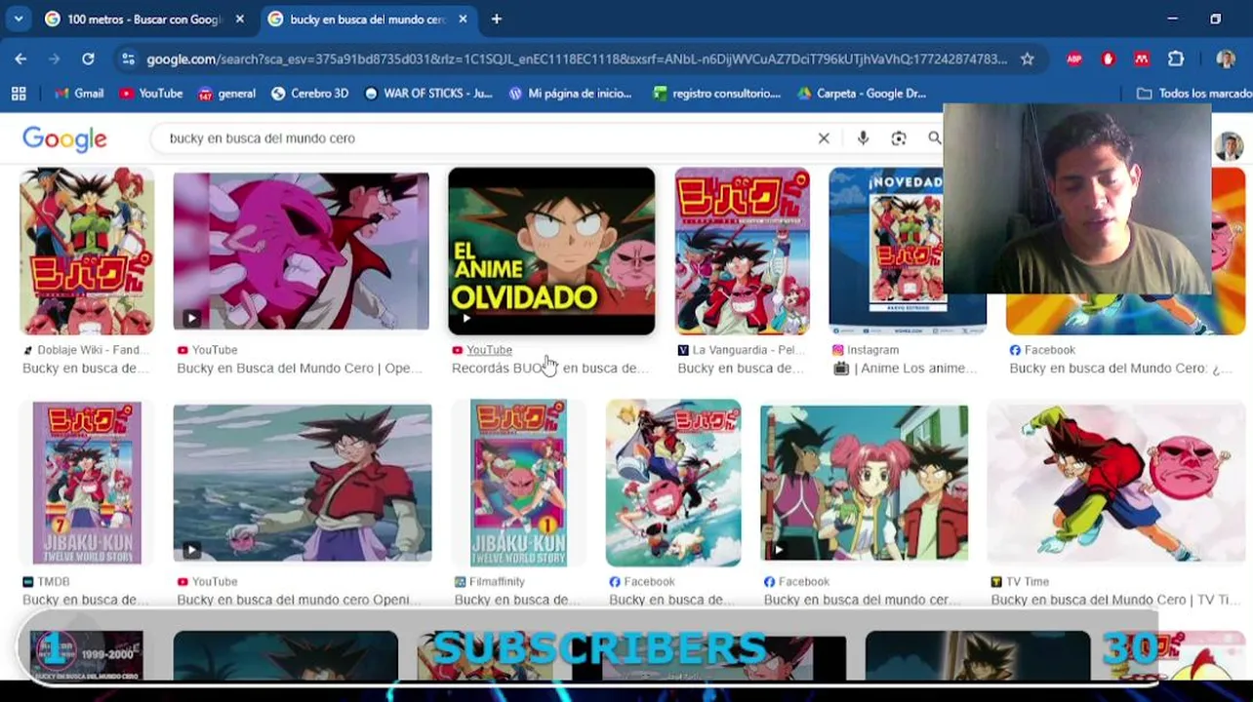Open a new tab with the plus button

coord(497,19)
